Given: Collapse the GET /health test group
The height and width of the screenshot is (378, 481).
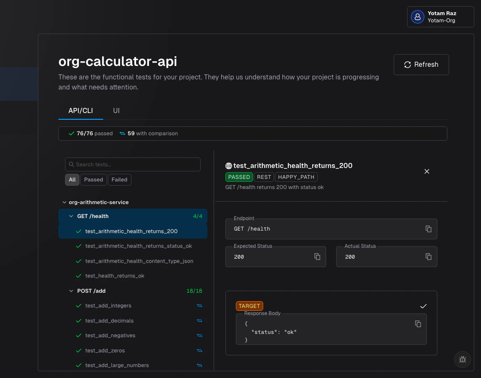Looking at the screenshot, I should coord(71,216).
